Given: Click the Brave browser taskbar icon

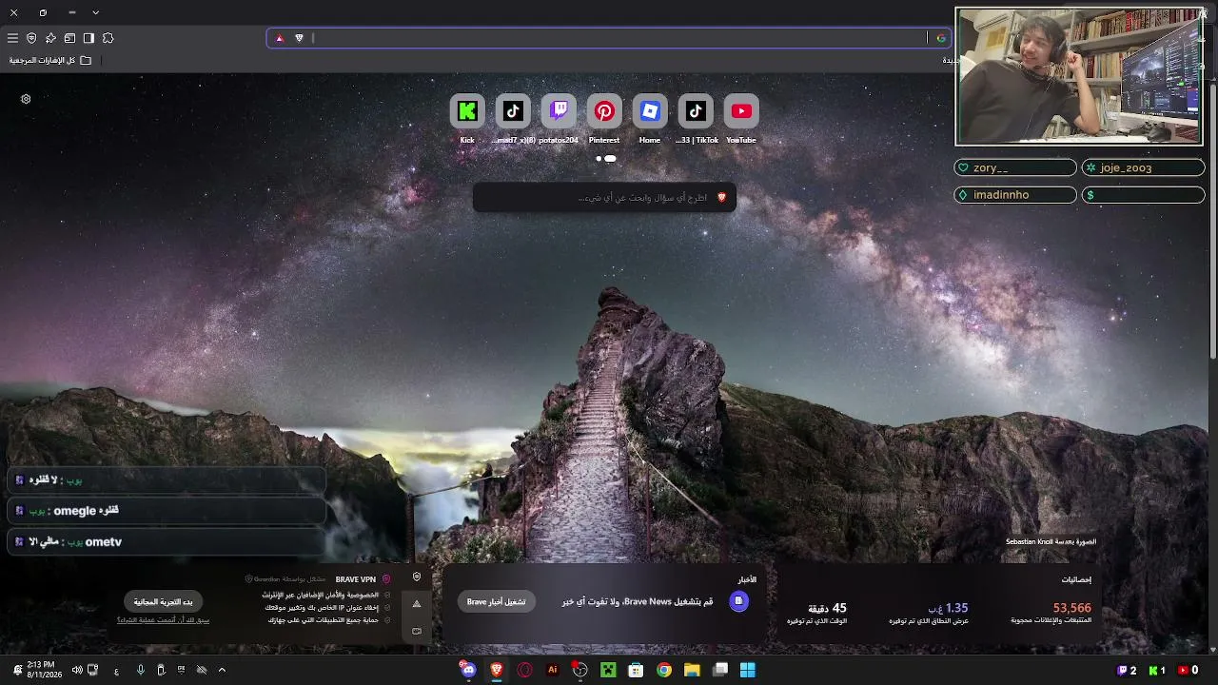Looking at the screenshot, I should [x=496, y=670].
